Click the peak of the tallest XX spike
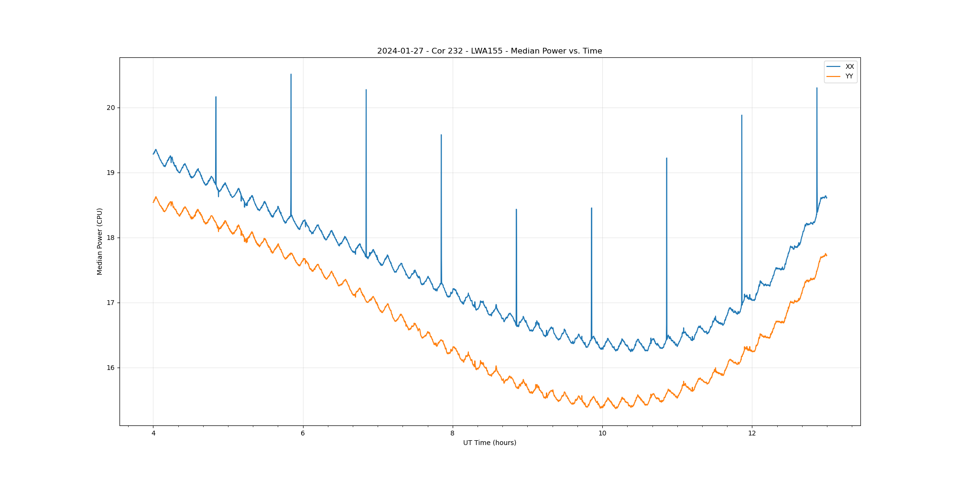 (291, 75)
